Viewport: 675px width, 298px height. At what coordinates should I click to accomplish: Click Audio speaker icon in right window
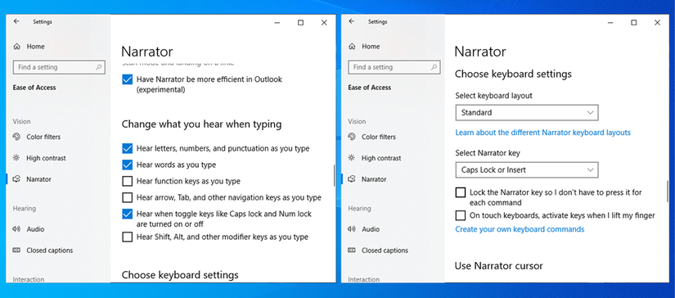pos(352,229)
